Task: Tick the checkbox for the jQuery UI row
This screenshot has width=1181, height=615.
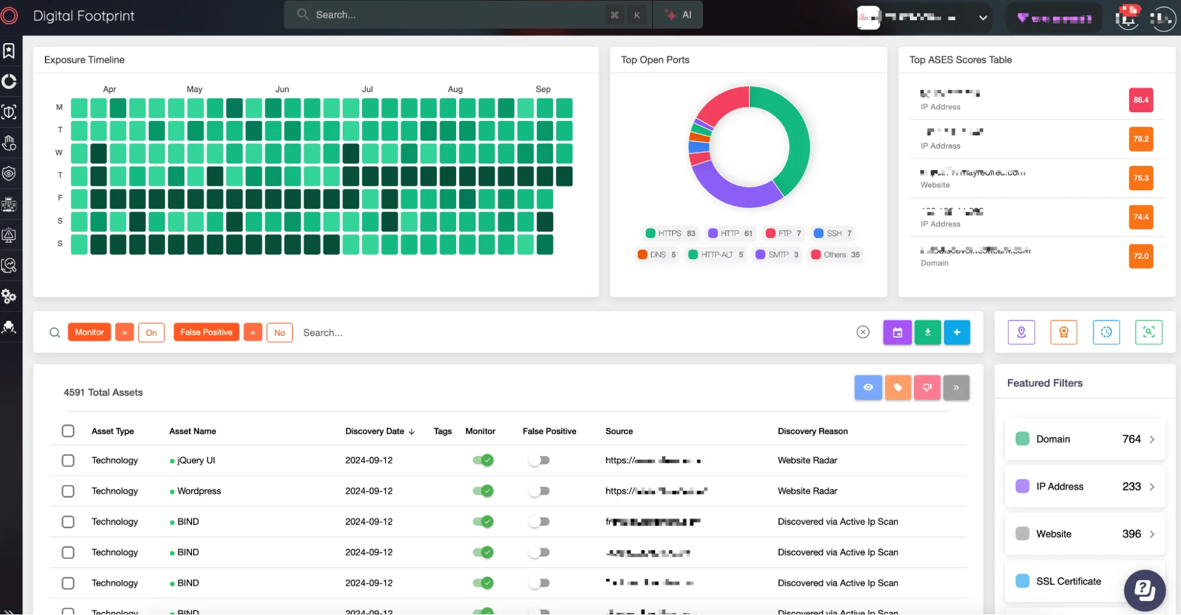Action: point(68,460)
